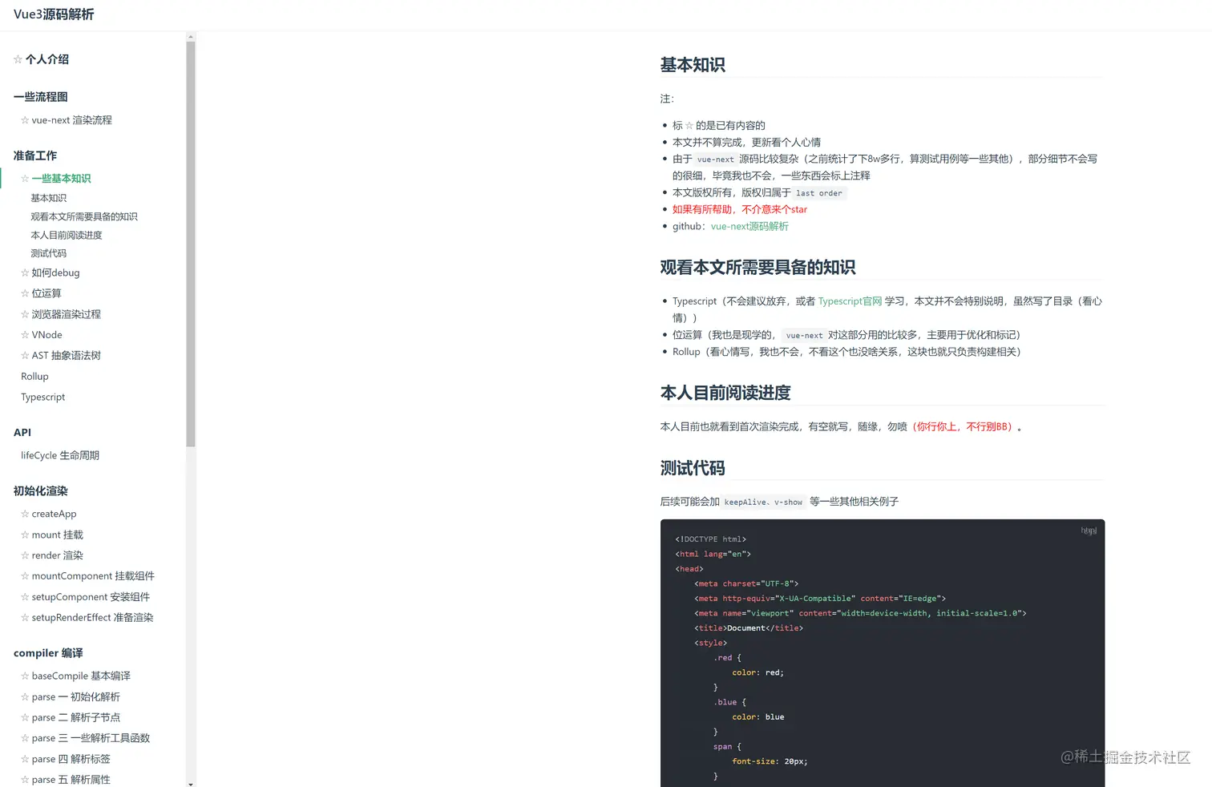1212x787 pixels.
Task: Follow the vue-next源码解析 github link
Action: tap(749, 227)
